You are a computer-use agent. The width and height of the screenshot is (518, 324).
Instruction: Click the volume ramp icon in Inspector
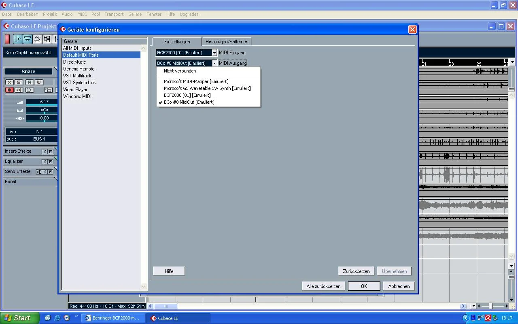click(x=20, y=102)
